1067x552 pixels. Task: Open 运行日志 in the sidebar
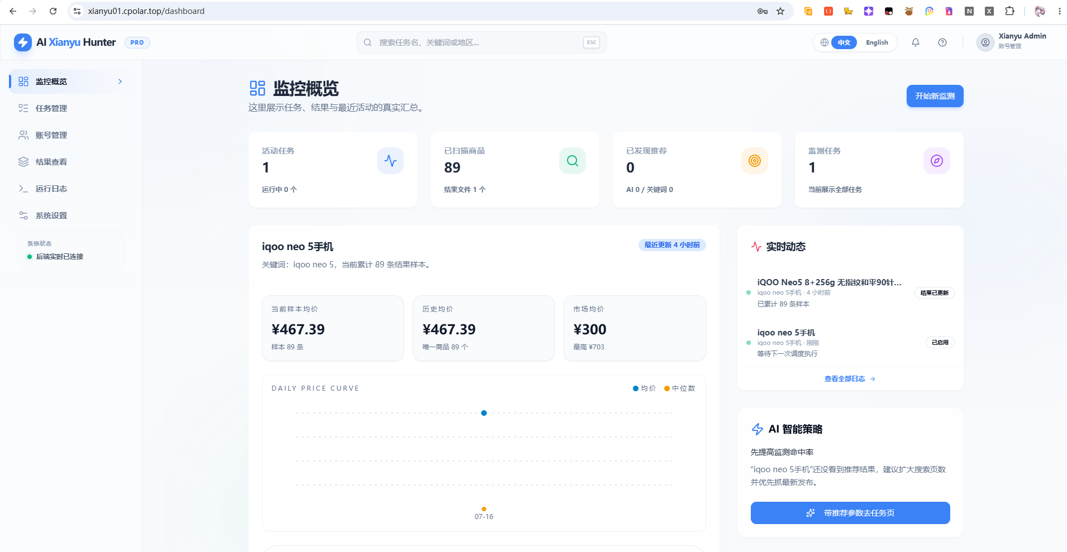(66, 189)
